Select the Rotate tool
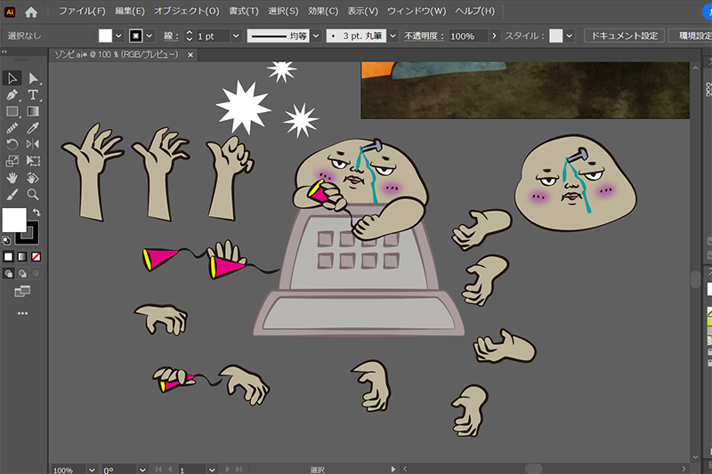This screenshot has height=474, width=712. pyautogui.click(x=12, y=144)
